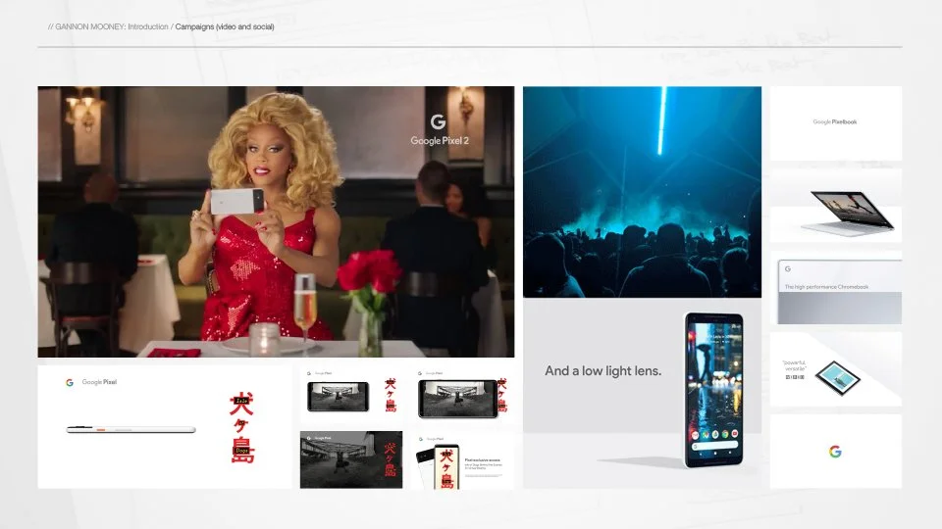Open 'The high performance Chromebook' card
The height and width of the screenshot is (529, 942).
[x=836, y=288]
